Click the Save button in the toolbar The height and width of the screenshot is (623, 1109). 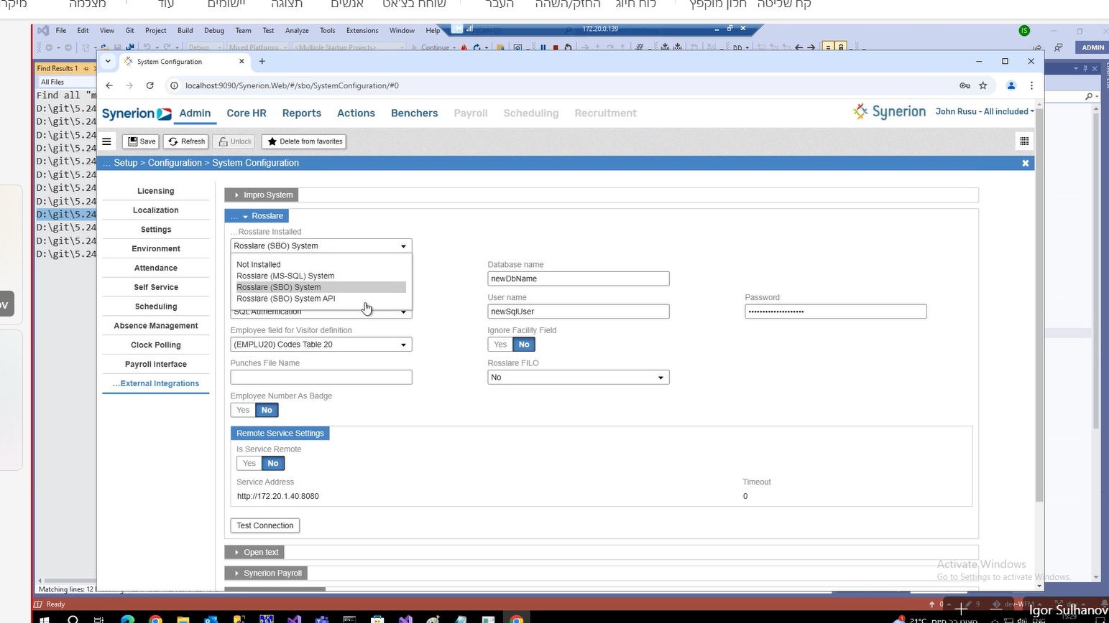(x=142, y=141)
